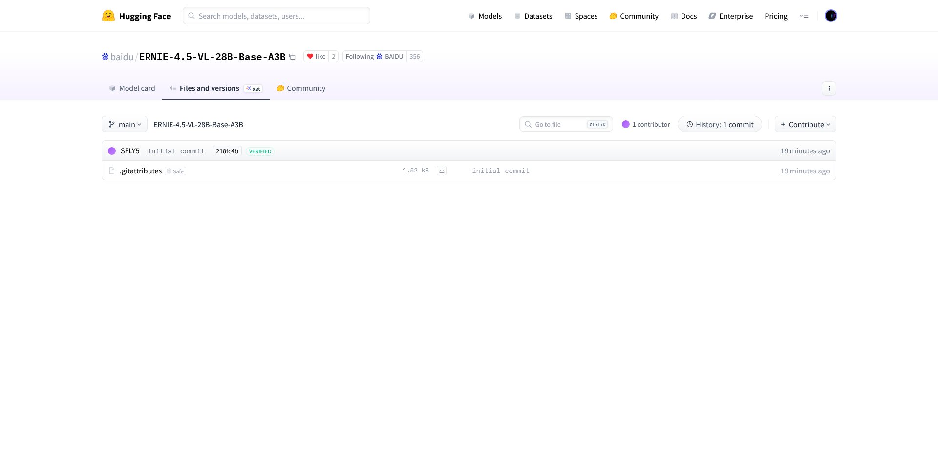938x449 pixels.
Task: Click the like count 2
Action: point(334,57)
